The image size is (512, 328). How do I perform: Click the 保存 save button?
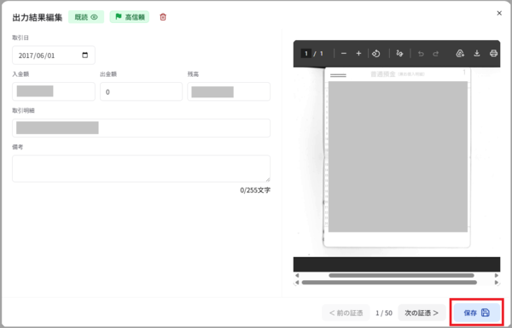point(477,313)
